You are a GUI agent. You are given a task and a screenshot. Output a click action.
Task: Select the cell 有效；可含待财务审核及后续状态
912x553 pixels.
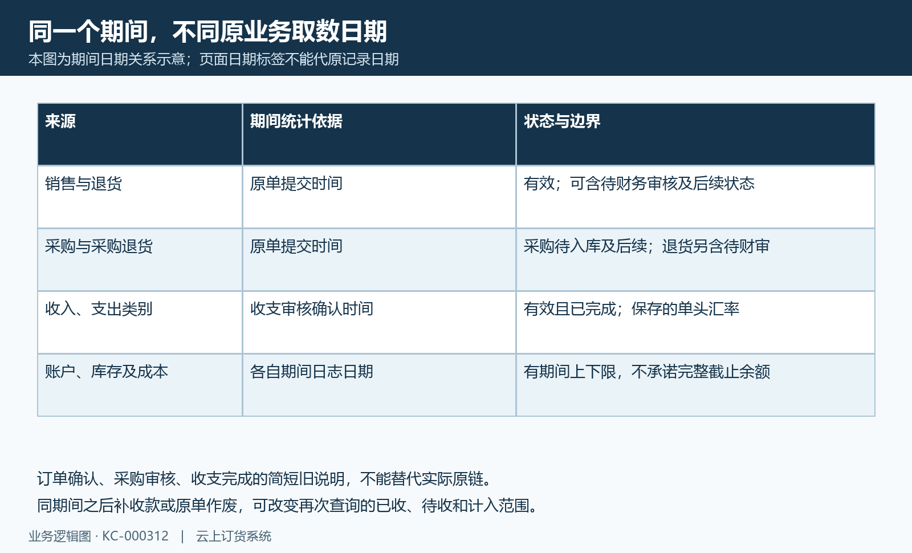tap(695, 197)
